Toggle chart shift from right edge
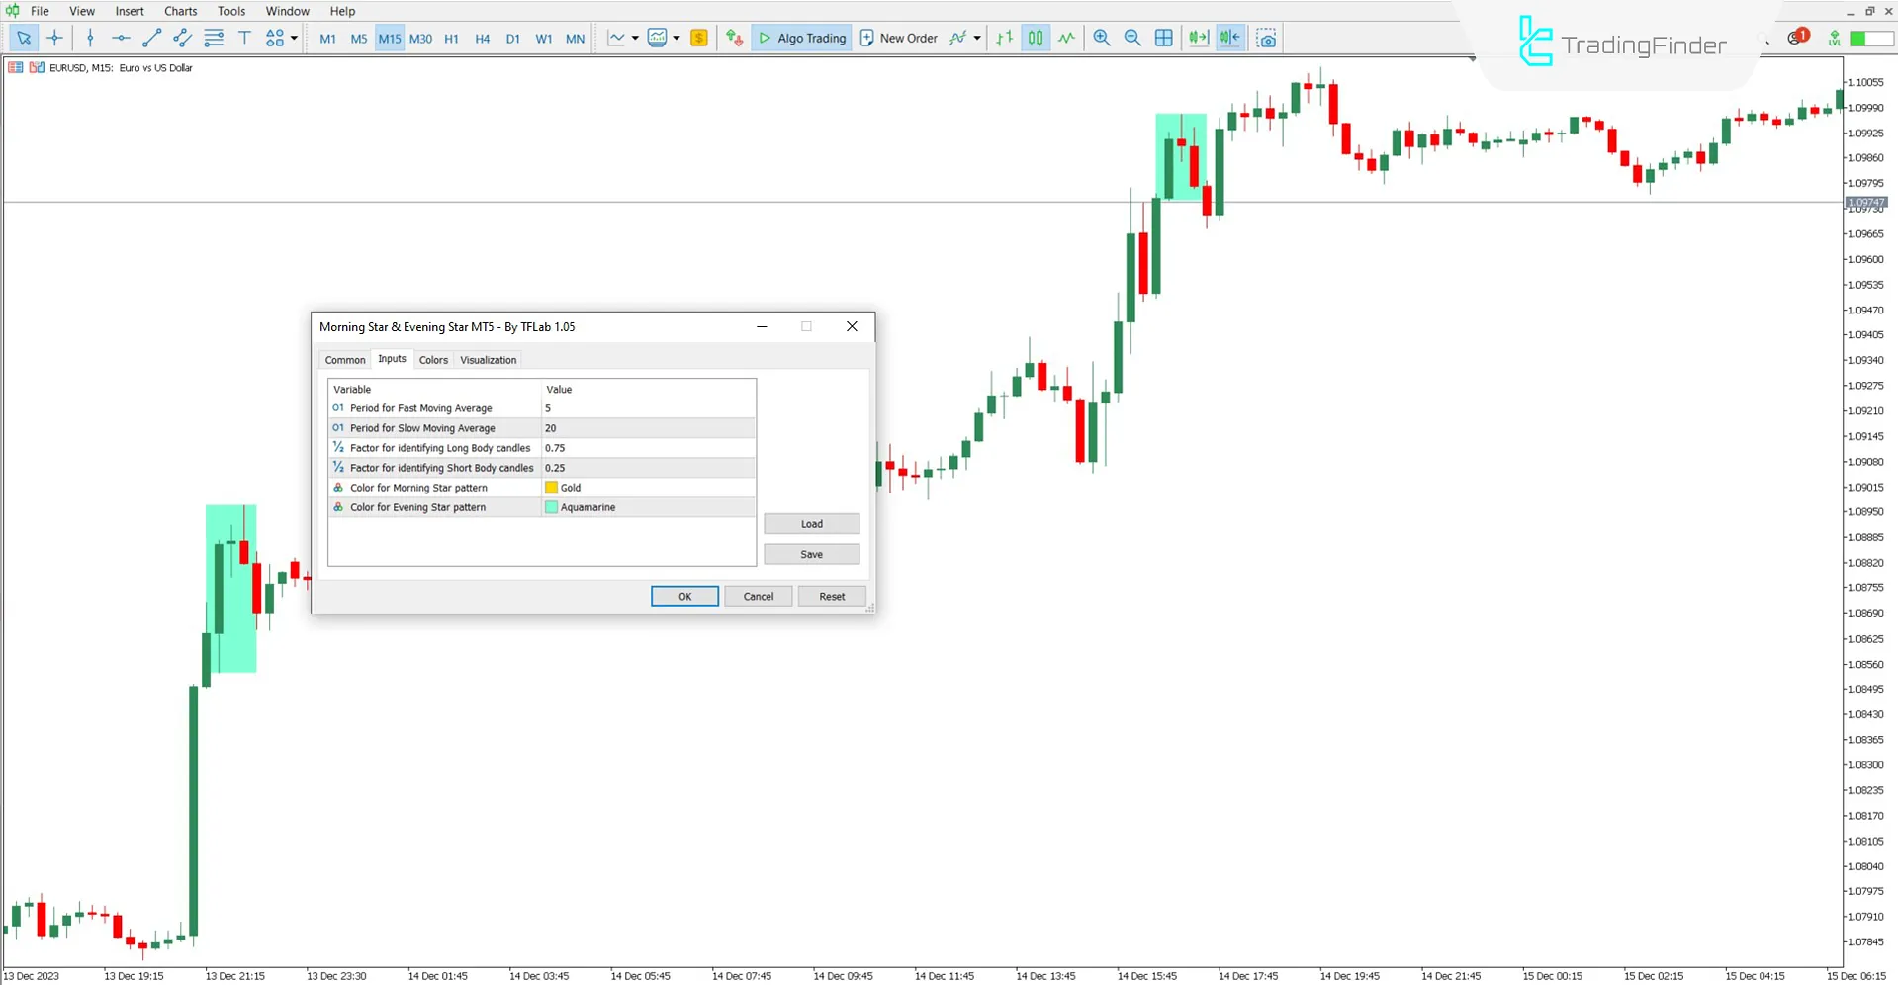Image resolution: width=1898 pixels, height=985 pixels. click(x=1229, y=38)
